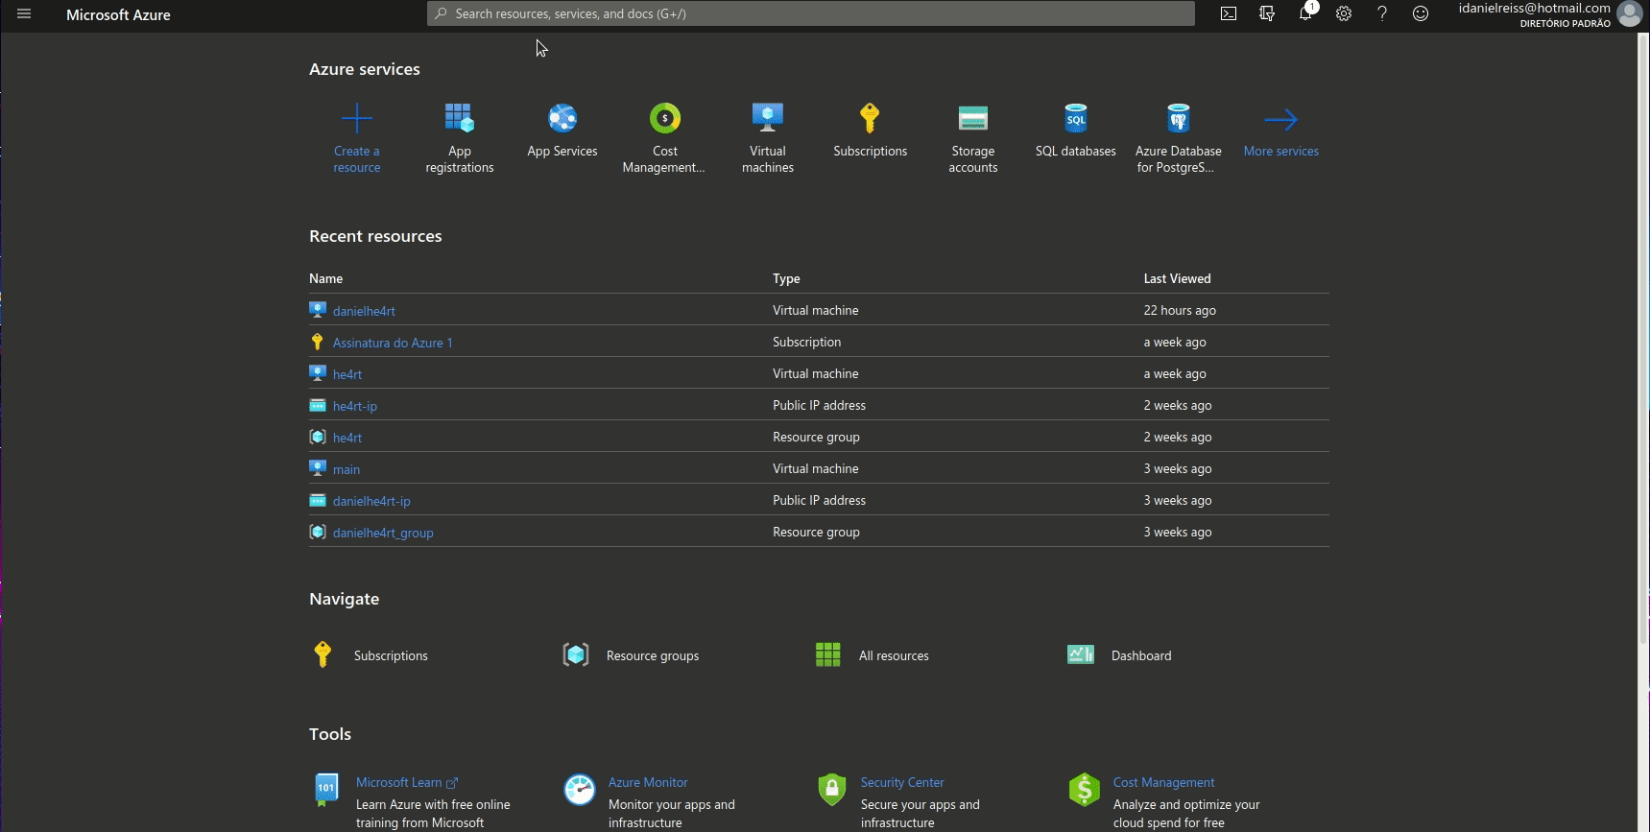
Task: Click Subscriptions key icon under Navigate
Action: [323, 654]
